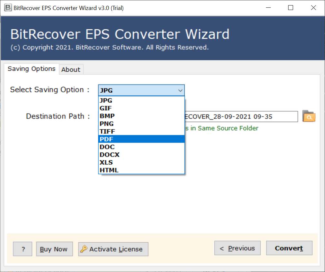
Task: Switch to the About tab
Action: click(x=71, y=69)
